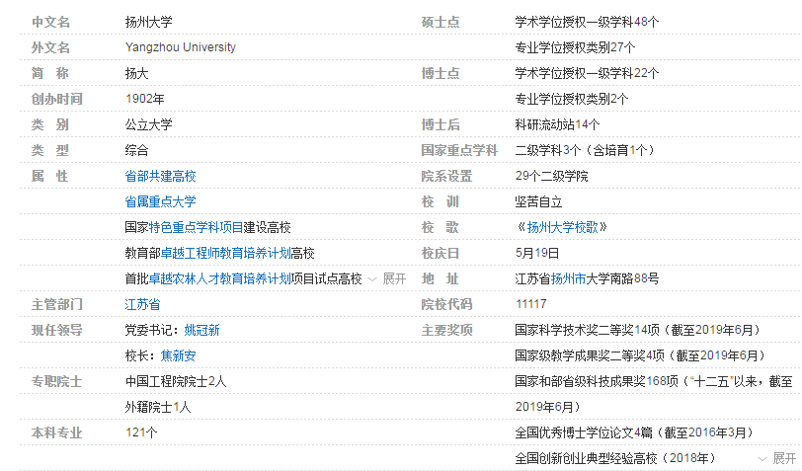Select the school code '11117'
The width and height of the screenshot is (802, 471).
point(531,304)
